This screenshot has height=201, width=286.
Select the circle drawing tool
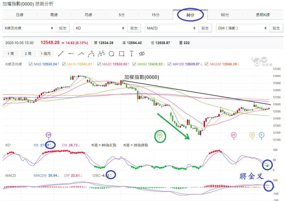point(111,54)
